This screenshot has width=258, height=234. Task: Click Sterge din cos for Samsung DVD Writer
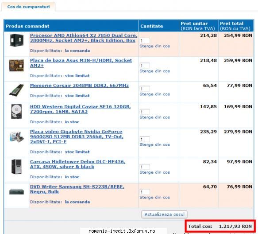point(155,197)
